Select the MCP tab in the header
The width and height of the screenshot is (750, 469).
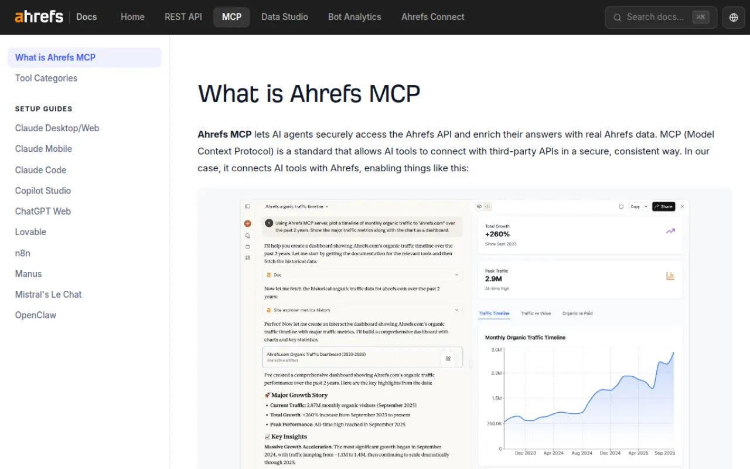tap(231, 17)
